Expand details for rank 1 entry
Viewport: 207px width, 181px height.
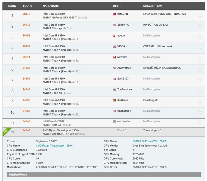tap(200, 16)
